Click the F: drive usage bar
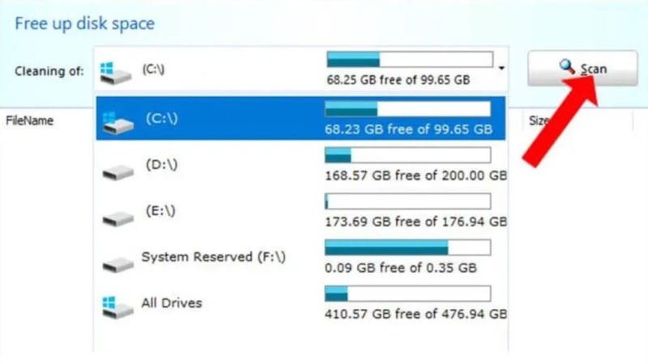648x364 pixels. (x=408, y=248)
